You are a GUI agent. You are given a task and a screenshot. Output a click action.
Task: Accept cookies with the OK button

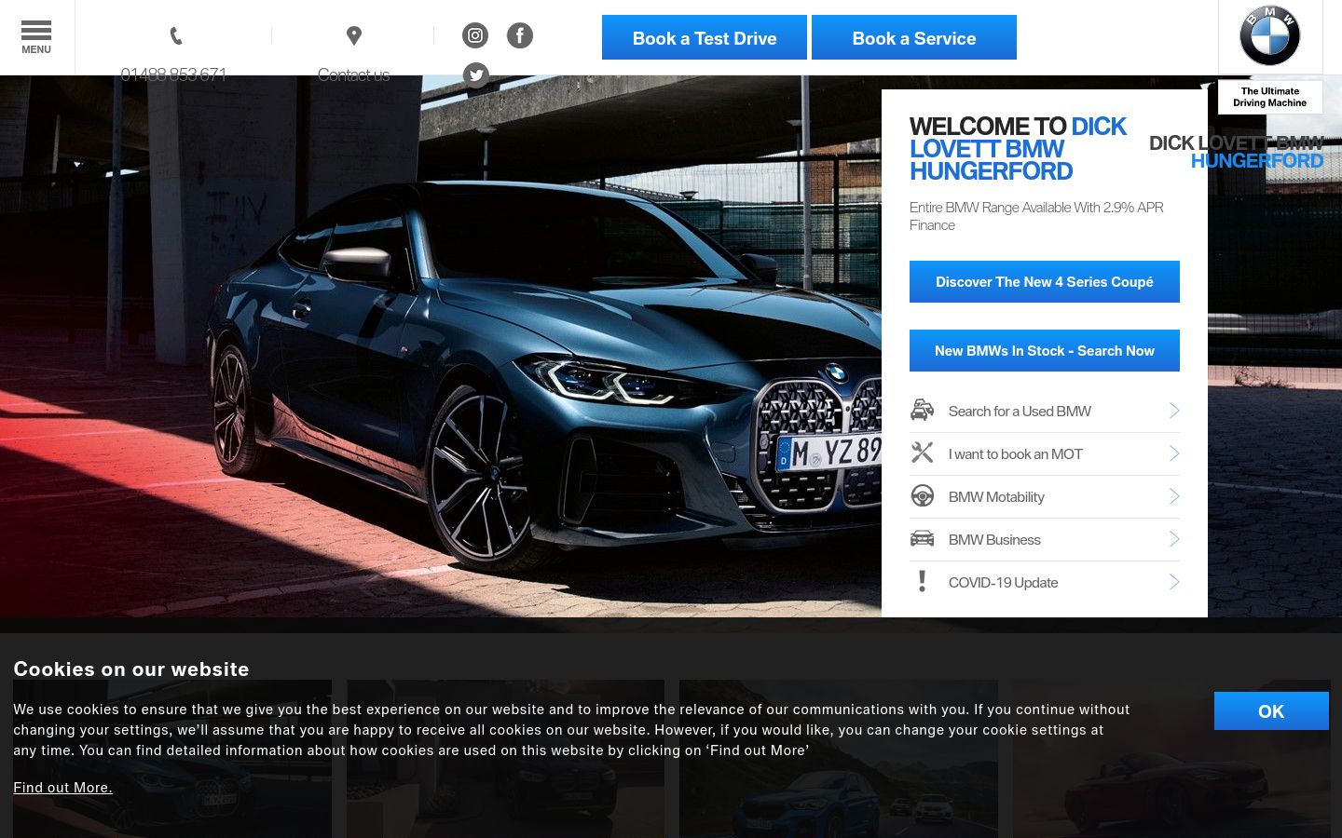(1271, 710)
